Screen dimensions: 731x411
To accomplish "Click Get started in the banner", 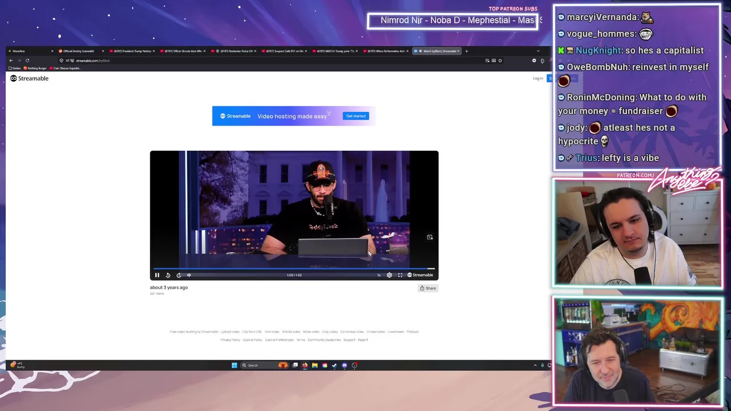I will coord(356,116).
